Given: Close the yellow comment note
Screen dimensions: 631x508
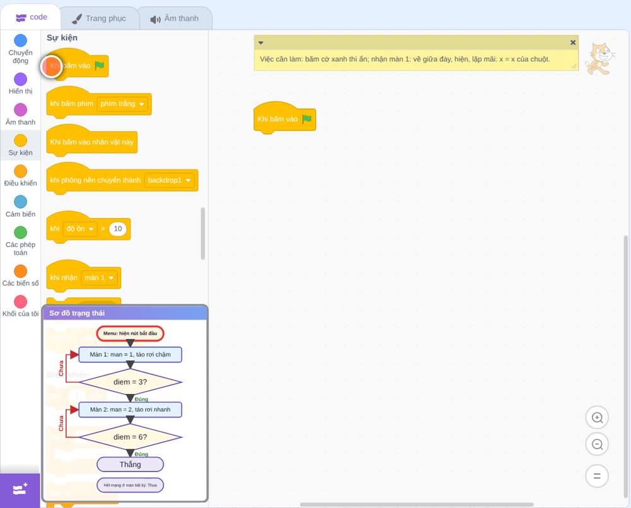Looking at the screenshot, I should (x=573, y=43).
